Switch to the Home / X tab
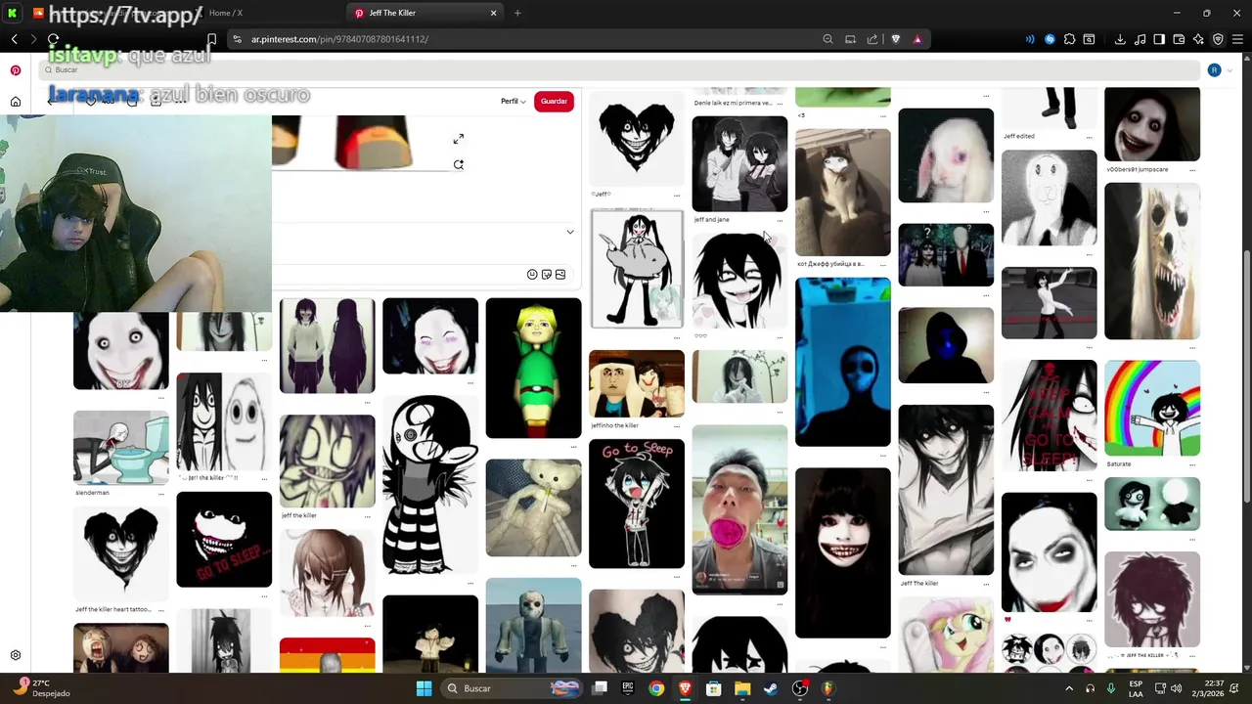The height and width of the screenshot is (704, 1252). coord(226,13)
